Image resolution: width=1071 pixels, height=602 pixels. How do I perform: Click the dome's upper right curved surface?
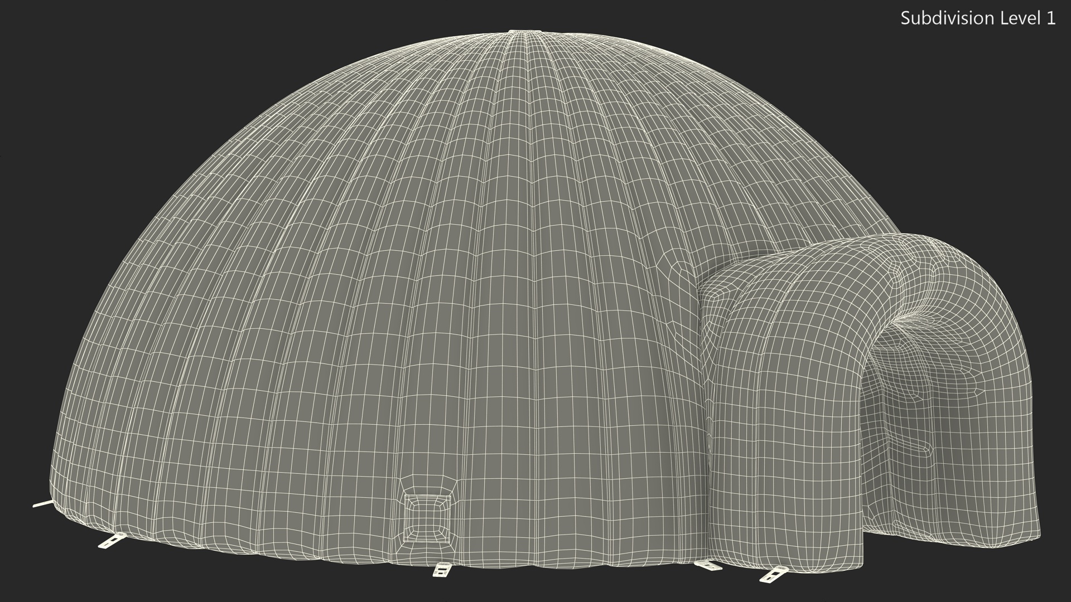coord(725,139)
